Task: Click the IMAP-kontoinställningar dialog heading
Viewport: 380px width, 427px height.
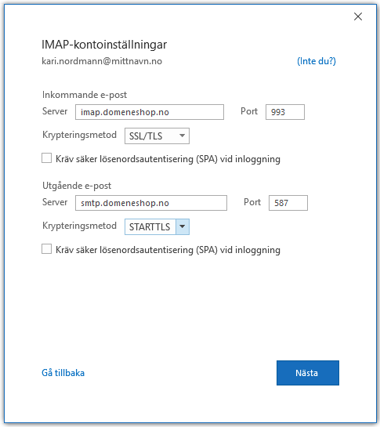Action: [104, 45]
